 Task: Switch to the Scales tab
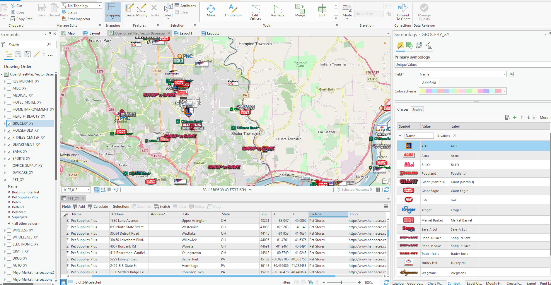click(x=417, y=110)
